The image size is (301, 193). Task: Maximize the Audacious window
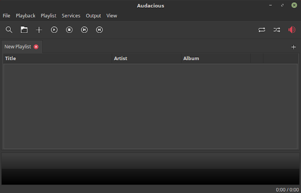282,5
